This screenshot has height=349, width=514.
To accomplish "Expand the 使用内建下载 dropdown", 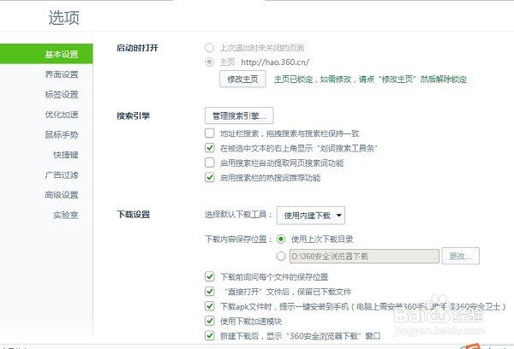I will pyautogui.click(x=311, y=216).
